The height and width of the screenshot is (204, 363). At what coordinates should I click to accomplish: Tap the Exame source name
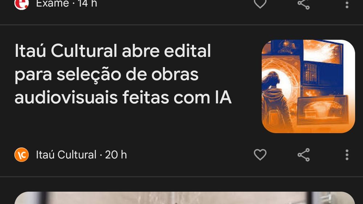53,4
